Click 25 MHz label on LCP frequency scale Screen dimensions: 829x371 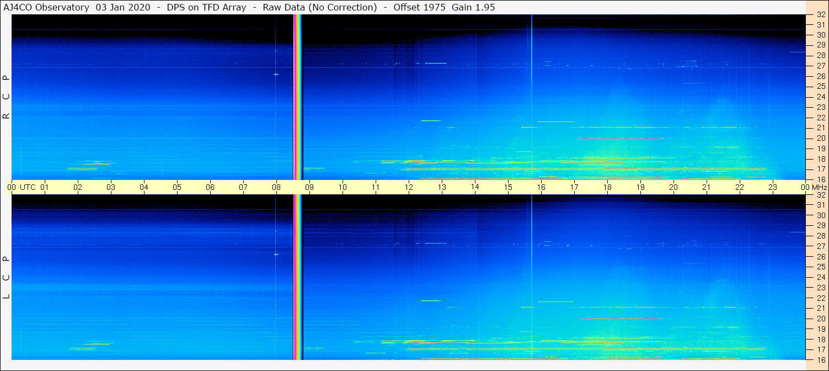pos(821,267)
